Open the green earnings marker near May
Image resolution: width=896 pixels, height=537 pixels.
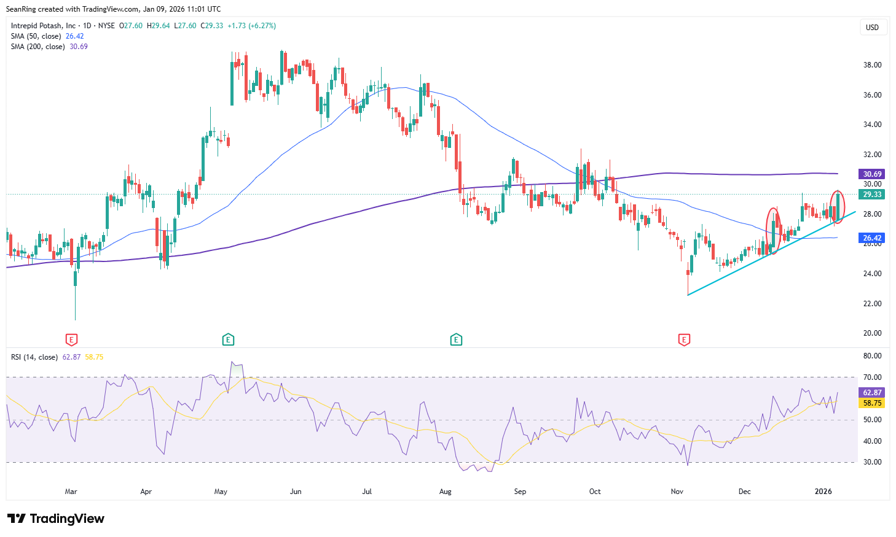[228, 339]
